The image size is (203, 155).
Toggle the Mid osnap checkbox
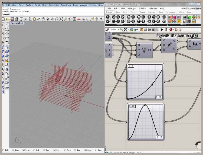34,150
